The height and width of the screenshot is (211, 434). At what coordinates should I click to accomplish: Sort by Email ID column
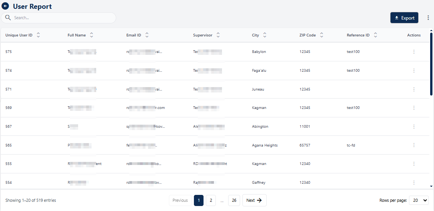tap(147, 35)
